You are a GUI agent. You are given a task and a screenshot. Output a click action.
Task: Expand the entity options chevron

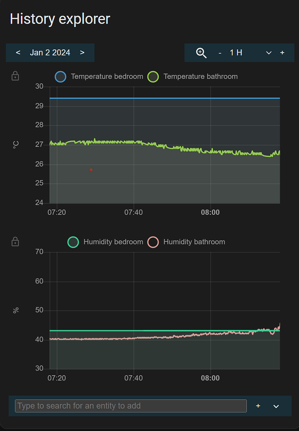(x=276, y=406)
